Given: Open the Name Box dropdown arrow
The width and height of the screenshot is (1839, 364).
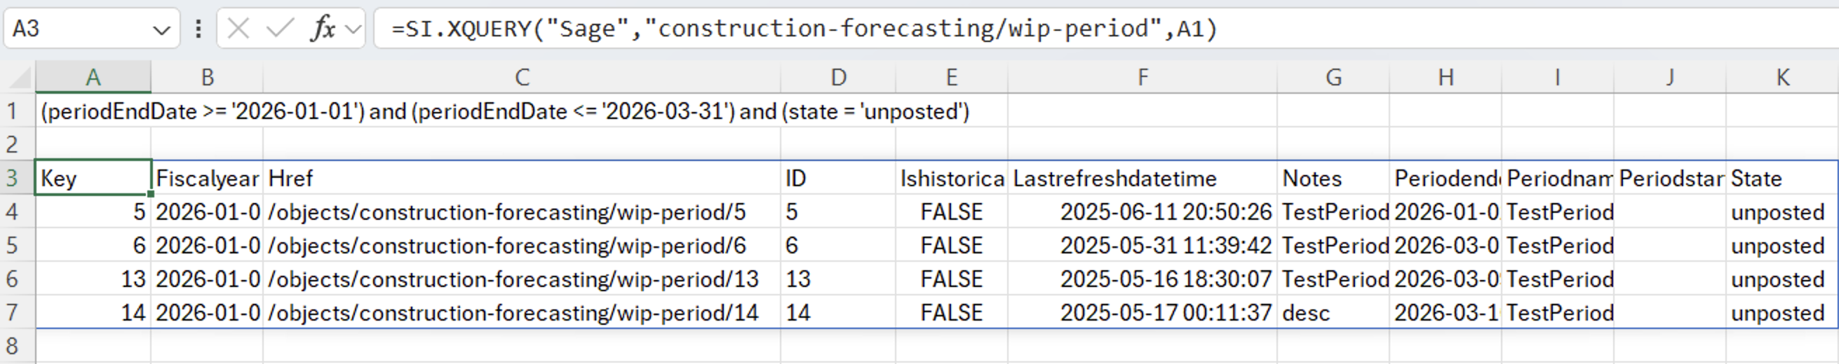Looking at the screenshot, I should coord(161,30).
